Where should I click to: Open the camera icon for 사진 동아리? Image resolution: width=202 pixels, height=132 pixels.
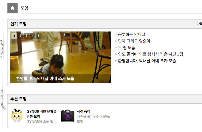[68, 116]
